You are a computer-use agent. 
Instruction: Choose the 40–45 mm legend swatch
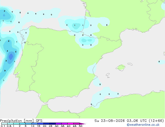coord(71,124)
